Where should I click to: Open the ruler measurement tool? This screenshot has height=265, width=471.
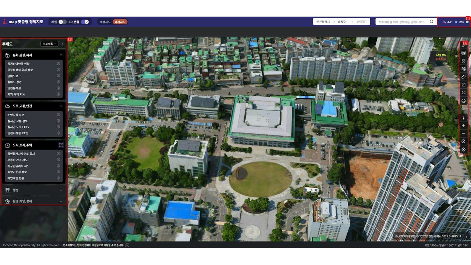point(463,77)
